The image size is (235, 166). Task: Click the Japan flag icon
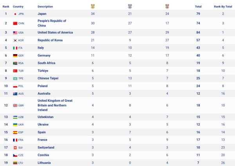15,14
